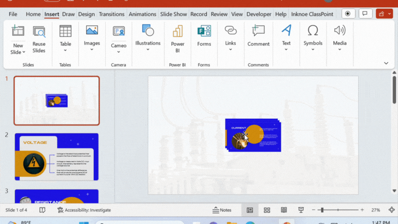
Task: Click the 27% zoom level
Action: click(x=376, y=210)
